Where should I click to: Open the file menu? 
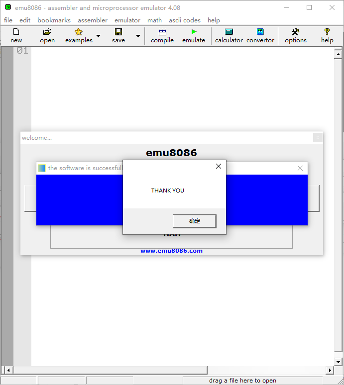coord(8,20)
